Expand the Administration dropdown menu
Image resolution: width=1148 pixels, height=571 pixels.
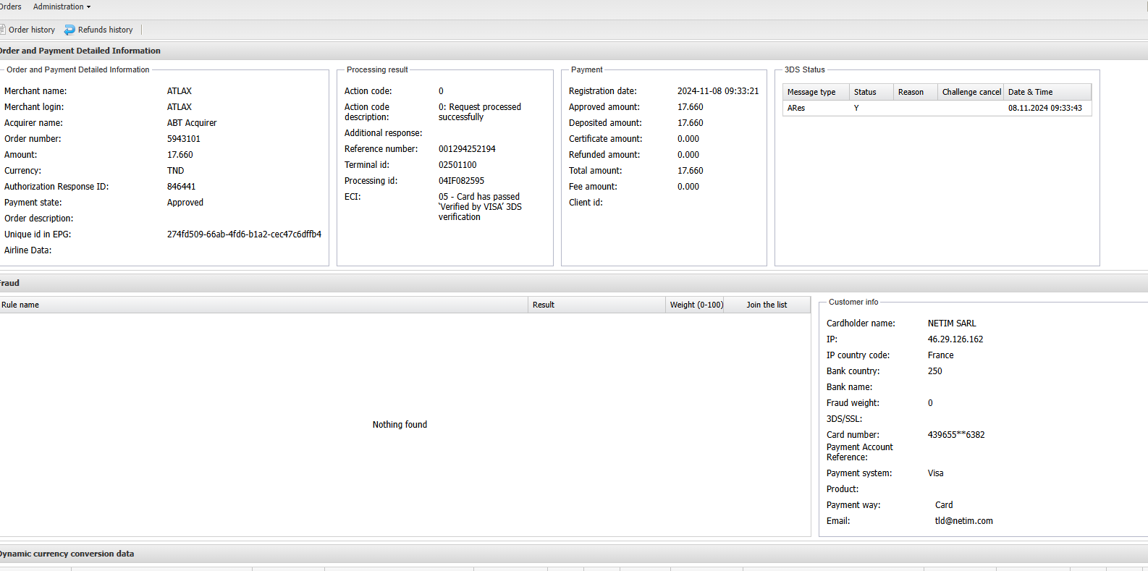click(x=62, y=7)
